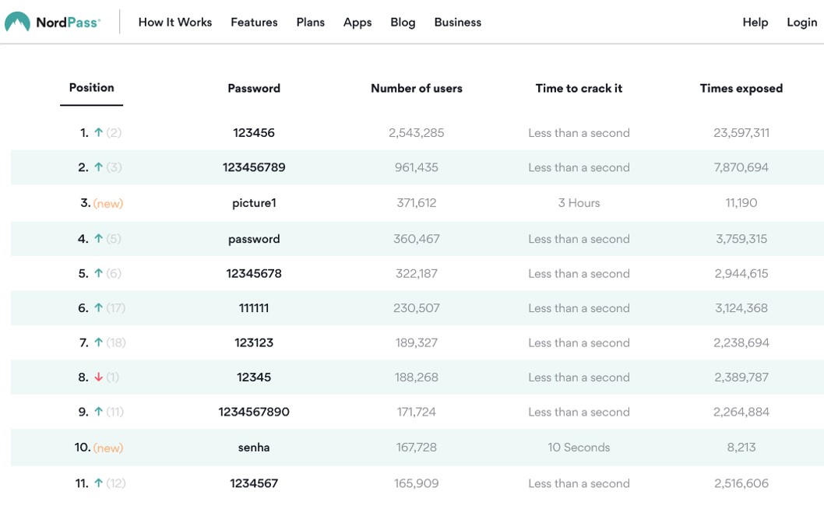Select the 1234567890 password entry
Viewport: 824px width, 516px height.
pyautogui.click(x=254, y=412)
